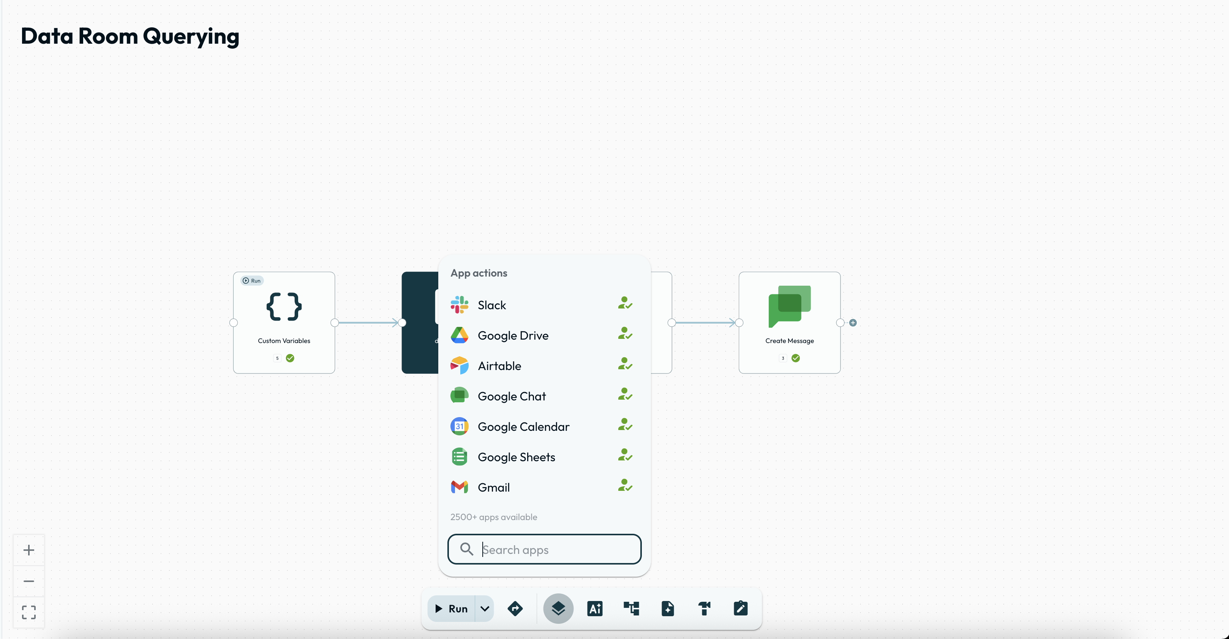Screen dimensions: 1229x639
Task: Open the AI actions toolbar icon
Action: 594,609
